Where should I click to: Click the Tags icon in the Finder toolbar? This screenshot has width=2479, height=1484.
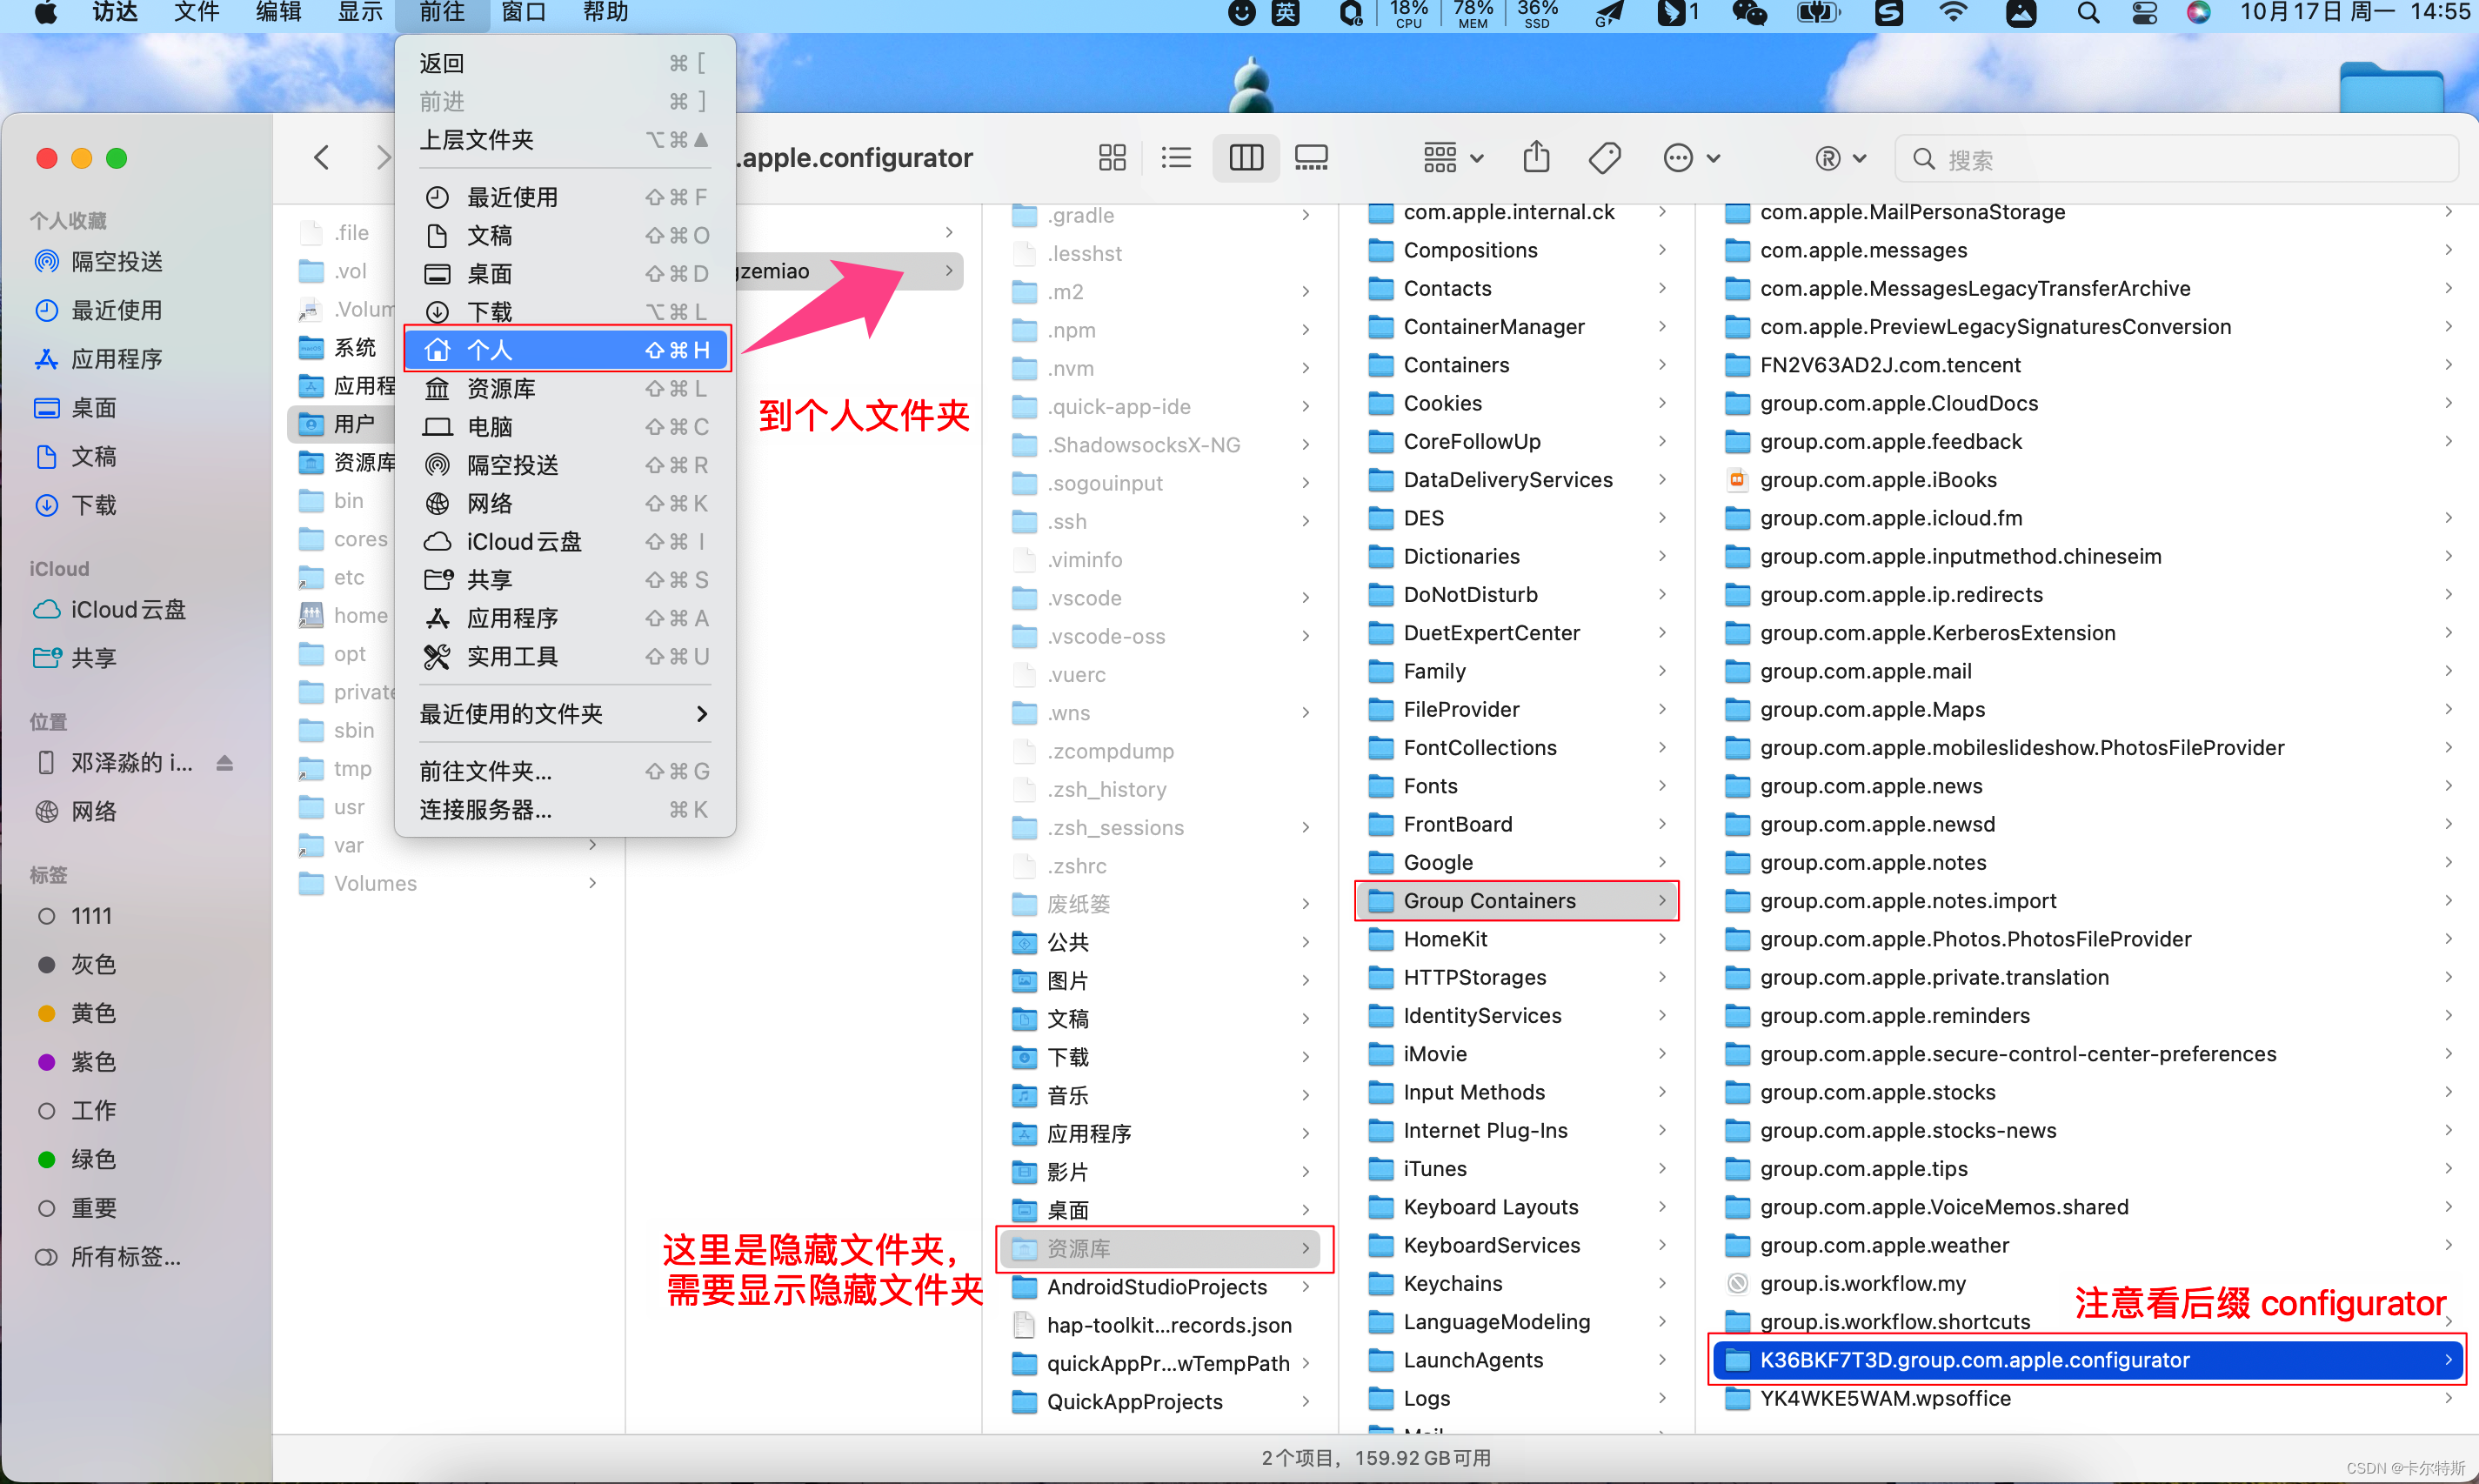click(1604, 157)
